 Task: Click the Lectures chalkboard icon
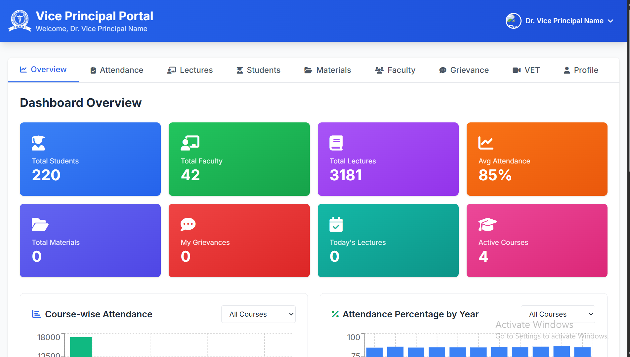coord(171,70)
